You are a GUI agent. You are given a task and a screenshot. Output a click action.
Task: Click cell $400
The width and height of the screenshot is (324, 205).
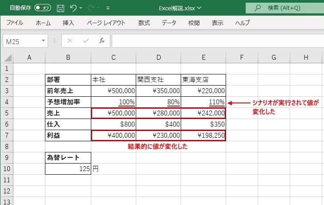click(x=158, y=124)
